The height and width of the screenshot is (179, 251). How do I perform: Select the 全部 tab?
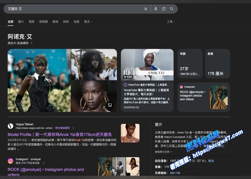coord(10,21)
